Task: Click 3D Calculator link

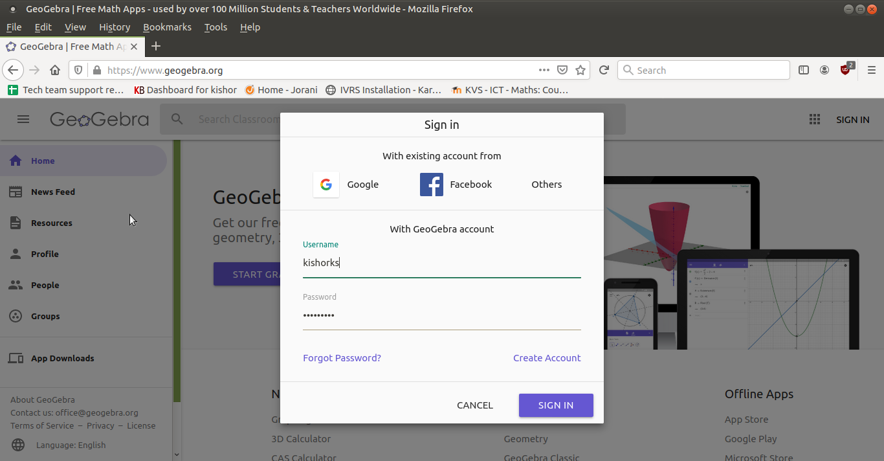Action: tap(301, 438)
